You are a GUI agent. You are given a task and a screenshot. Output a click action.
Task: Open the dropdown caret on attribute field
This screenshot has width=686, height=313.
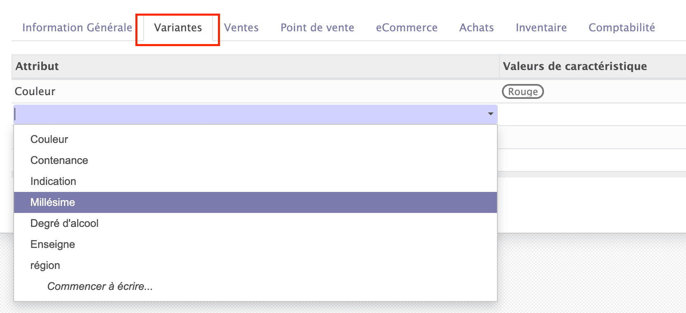(490, 114)
